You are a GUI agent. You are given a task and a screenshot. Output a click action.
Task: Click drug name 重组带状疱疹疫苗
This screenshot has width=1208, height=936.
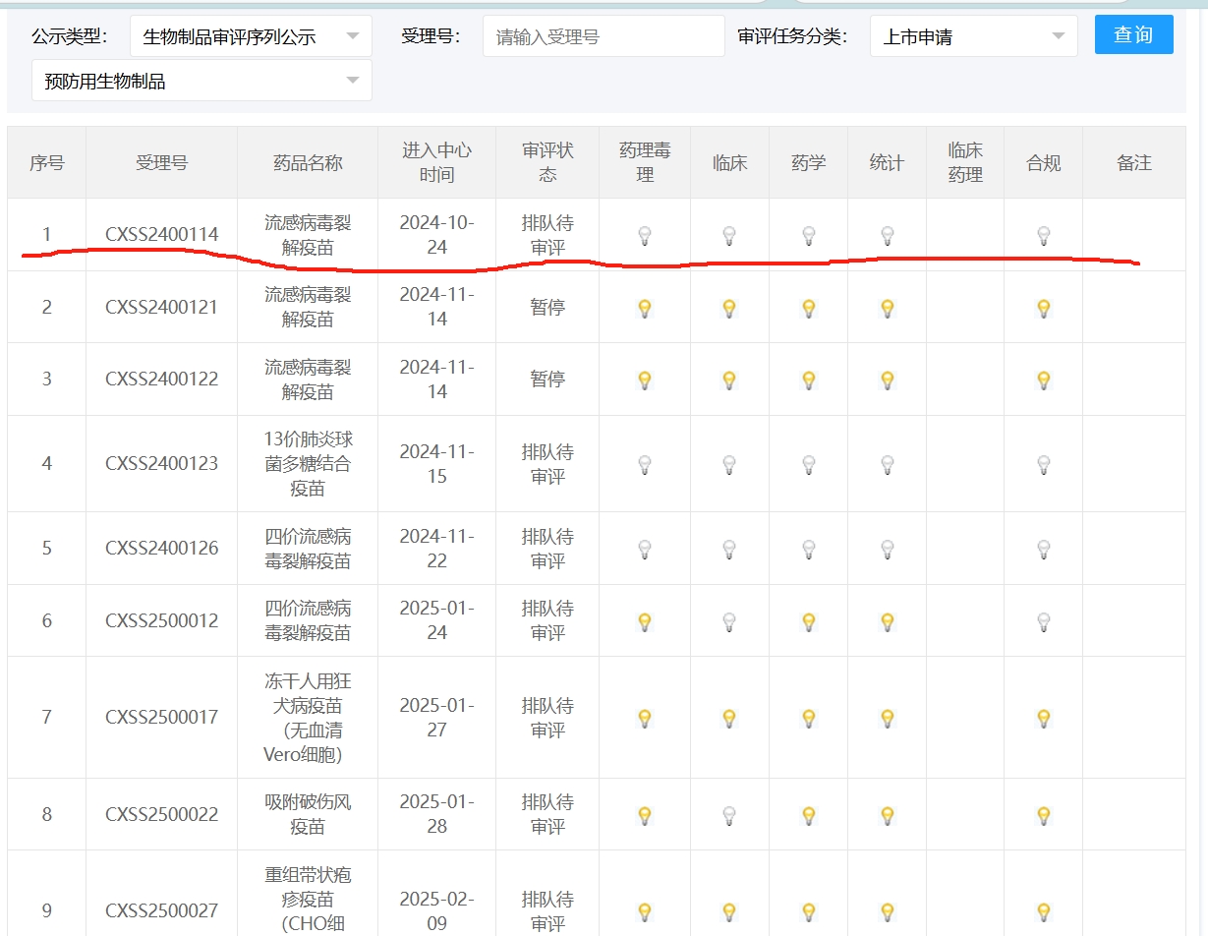(308, 900)
